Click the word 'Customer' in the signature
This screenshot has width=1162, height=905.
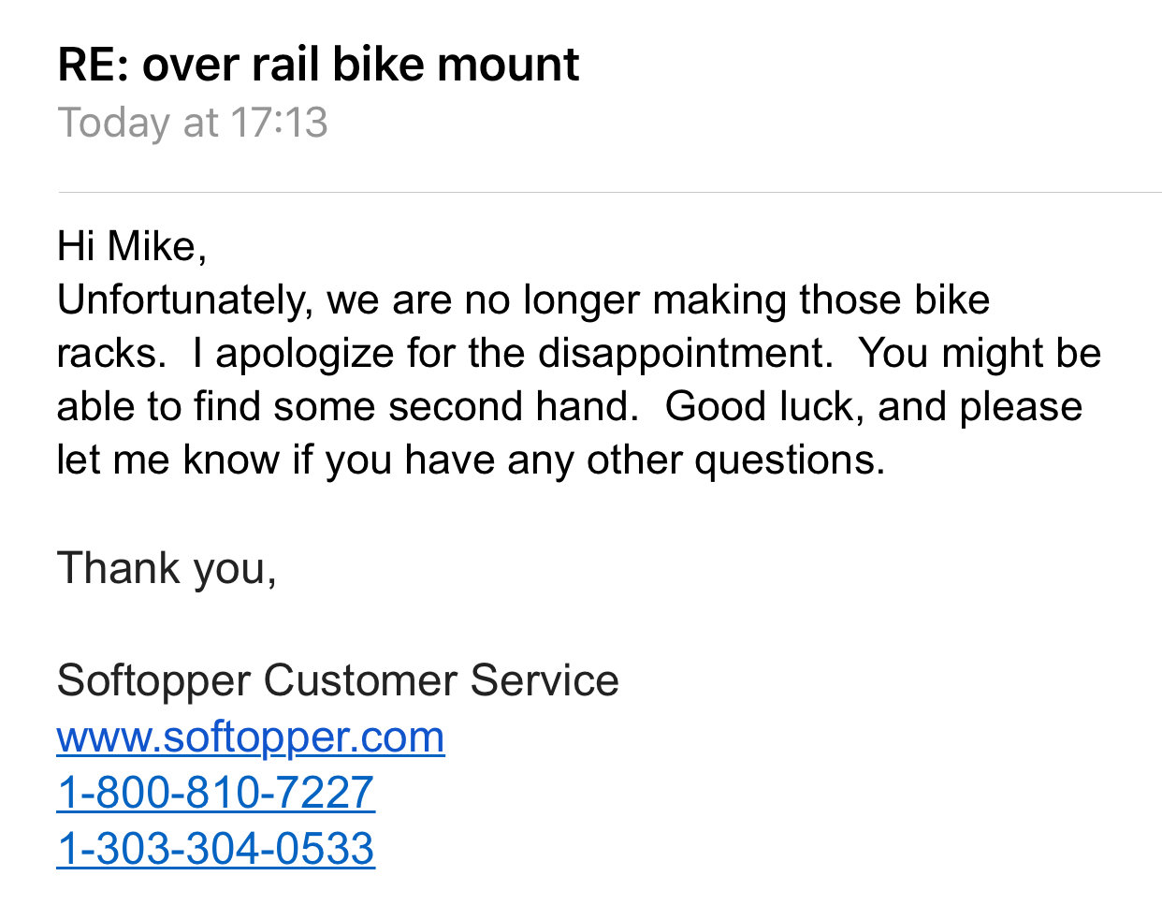click(360, 680)
